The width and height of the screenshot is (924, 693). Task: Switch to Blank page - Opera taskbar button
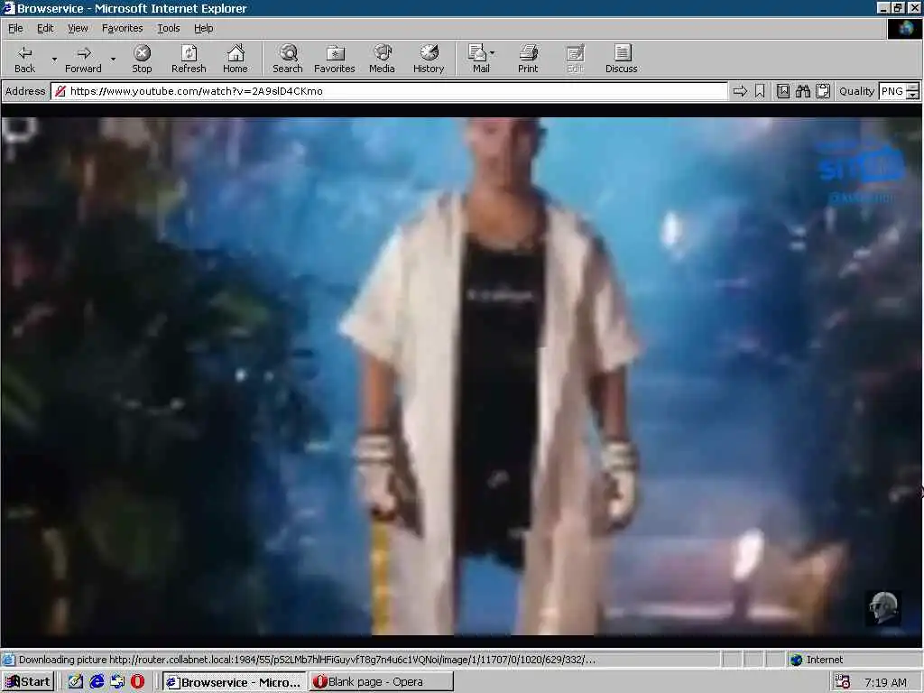[381, 682]
